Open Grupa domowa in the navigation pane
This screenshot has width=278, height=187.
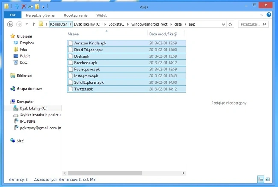point(26,89)
